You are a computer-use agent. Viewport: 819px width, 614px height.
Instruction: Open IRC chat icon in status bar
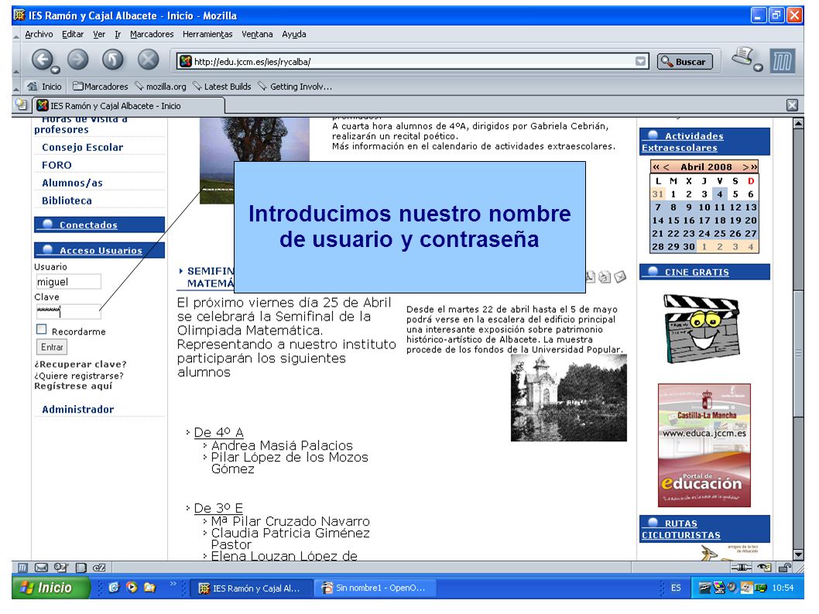pos(99,568)
